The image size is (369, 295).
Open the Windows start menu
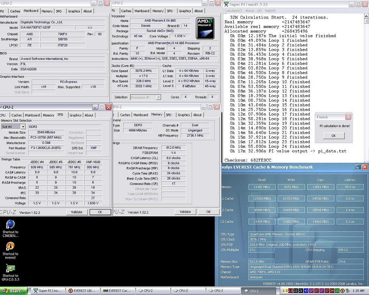pyautogui.click(x=14, y=291)
